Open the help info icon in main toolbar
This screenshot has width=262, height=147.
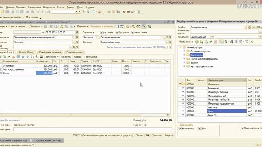(99, 12)
